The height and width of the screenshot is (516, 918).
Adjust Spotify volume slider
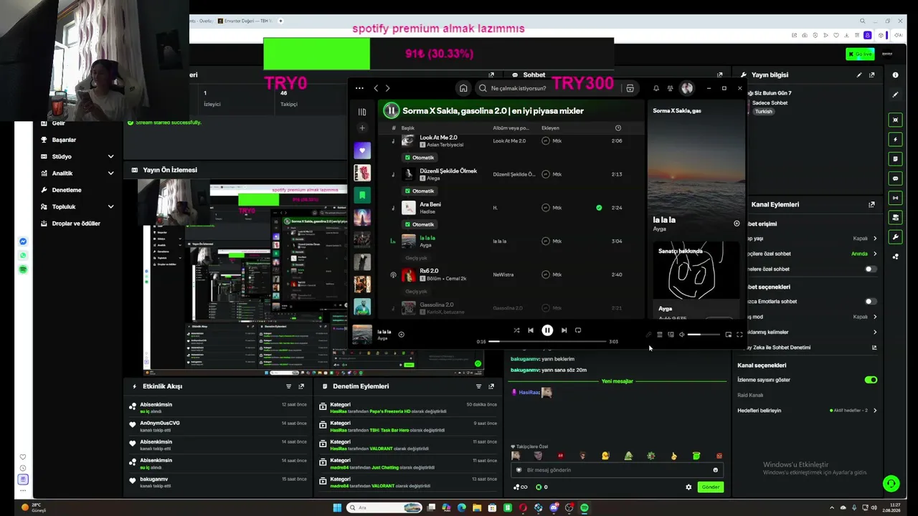pos(704,335)
